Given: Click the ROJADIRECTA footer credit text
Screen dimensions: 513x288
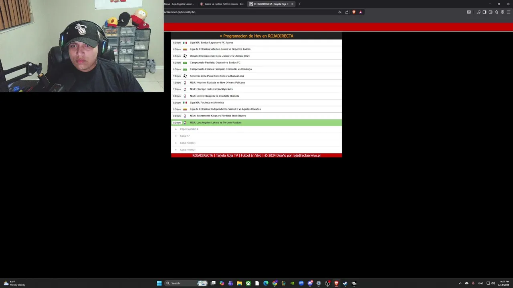Looking at the screenshot, I should 256,155.
